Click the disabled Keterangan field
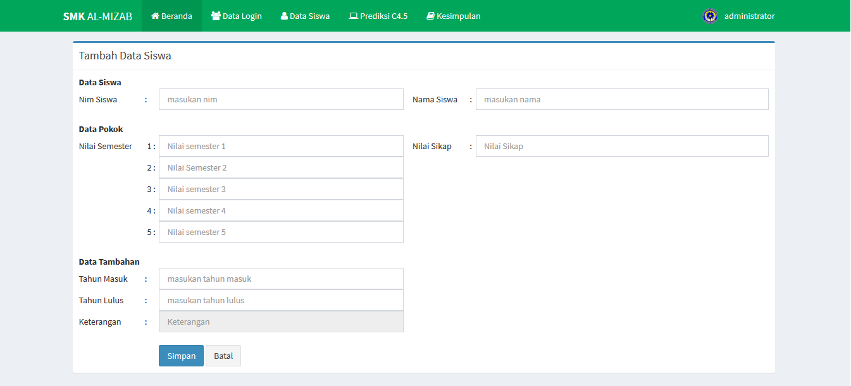The image size is (851, 386). (281, 322)
